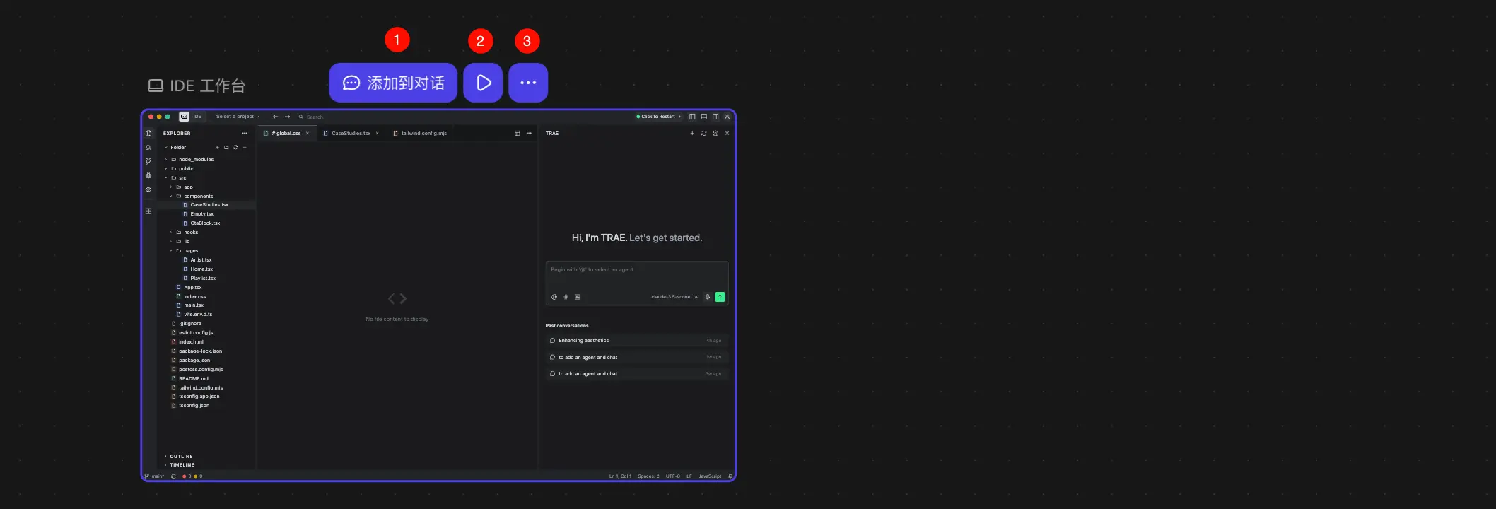Collapse the src folder

click(x=166, y=178)
